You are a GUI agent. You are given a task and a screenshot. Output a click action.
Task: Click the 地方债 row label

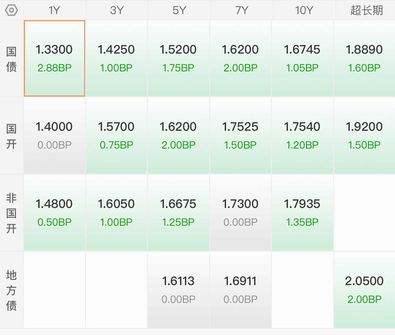11,290
